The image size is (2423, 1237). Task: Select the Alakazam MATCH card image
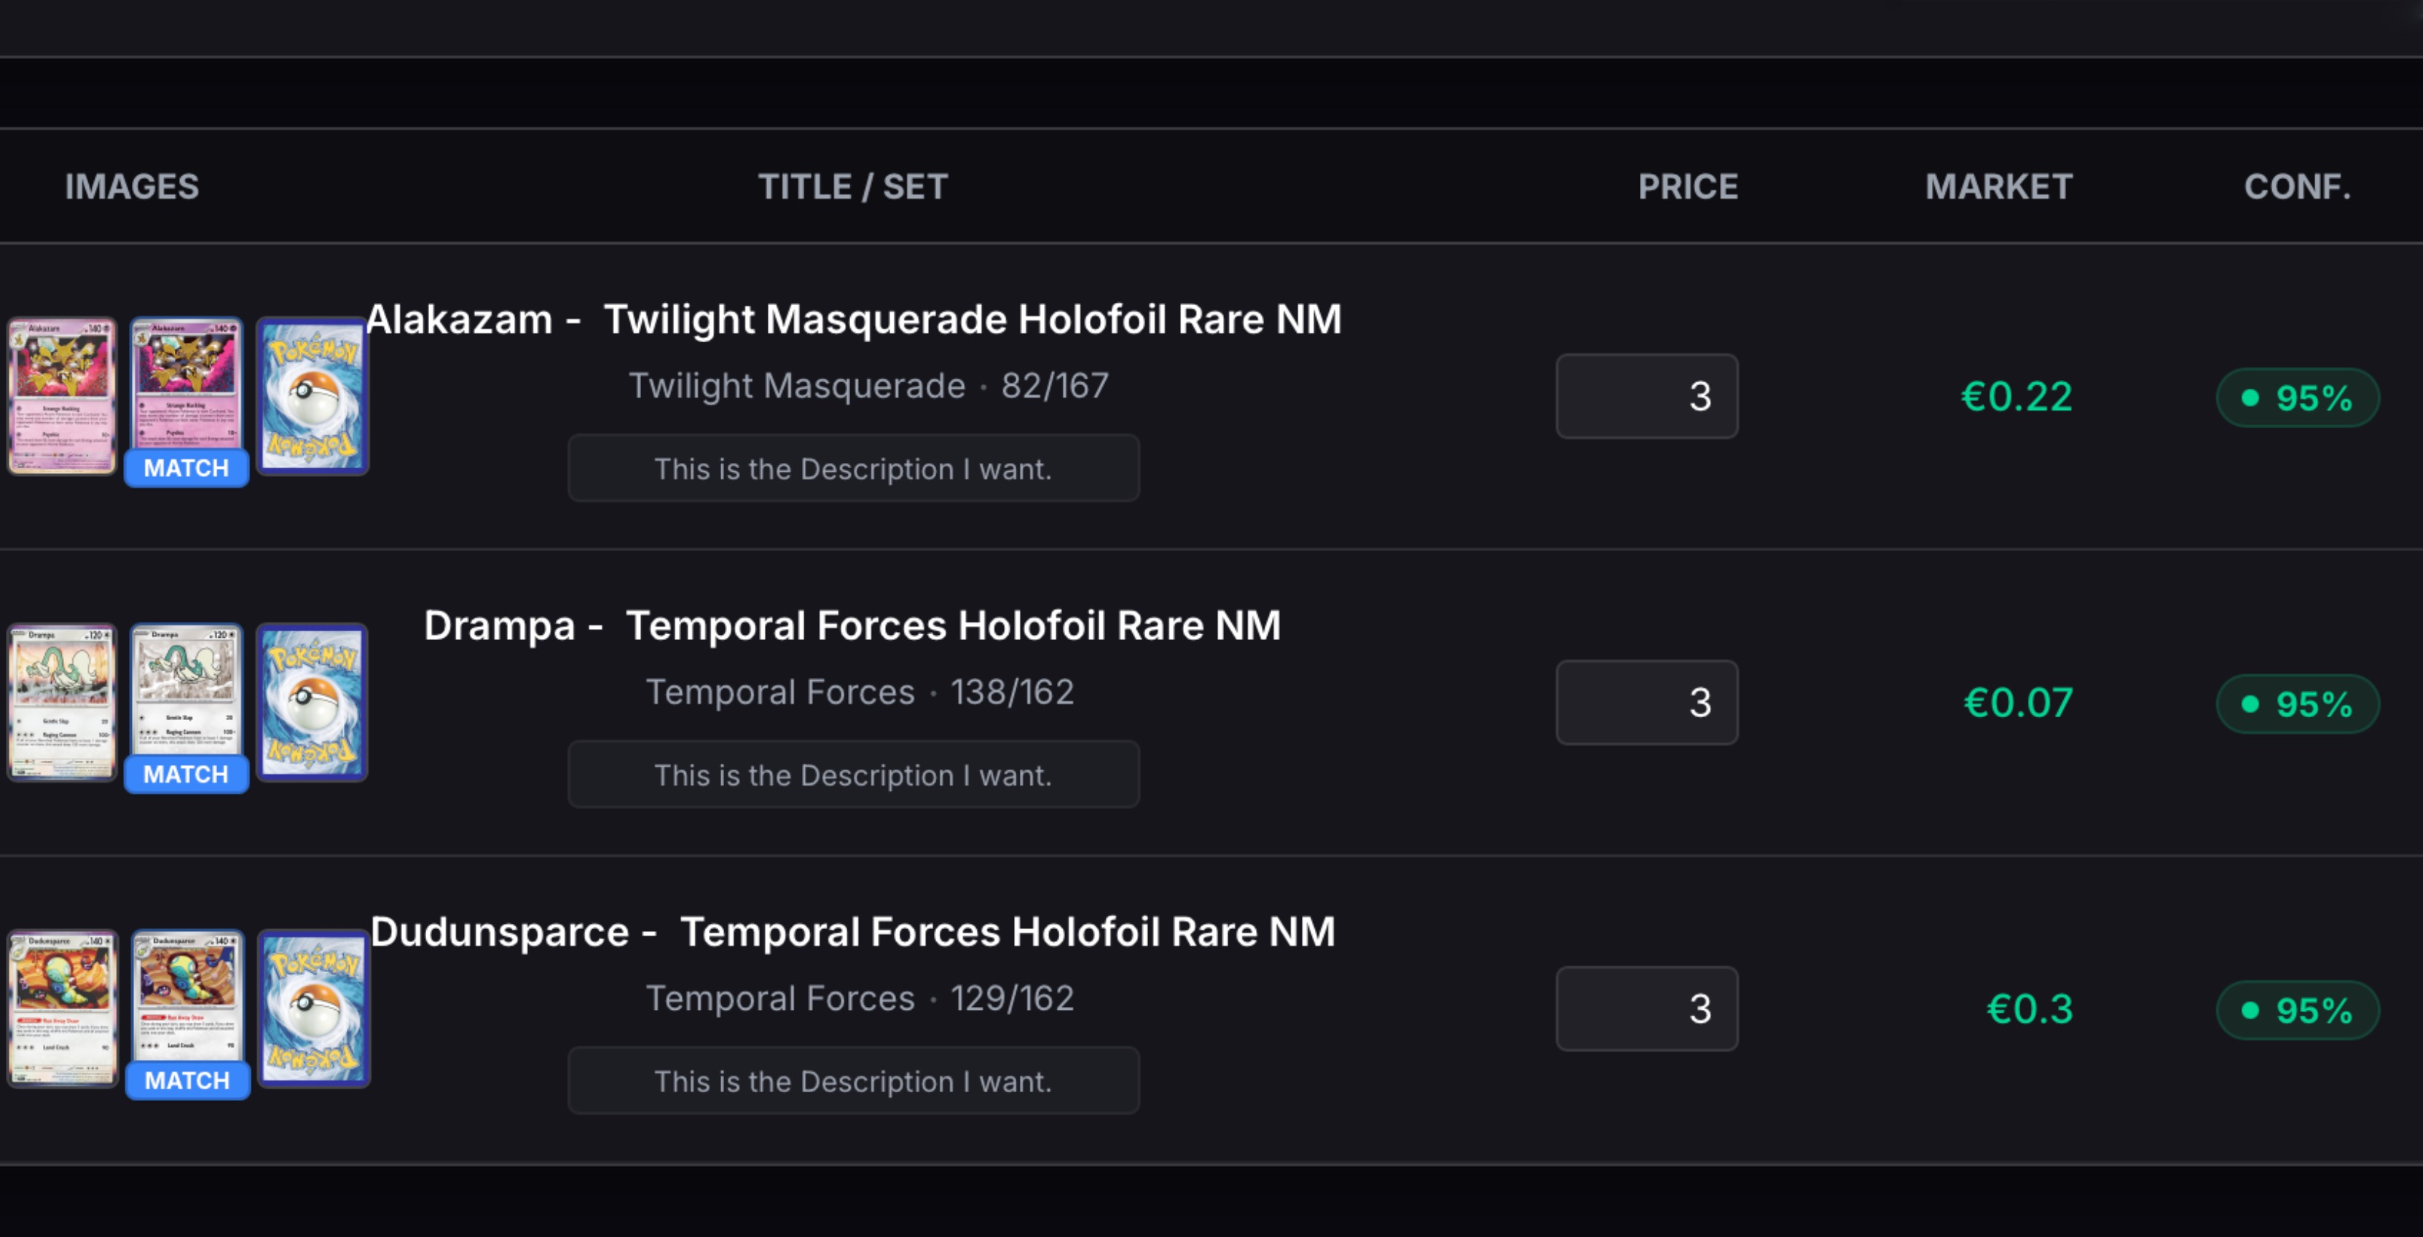[x=186, y=385]
